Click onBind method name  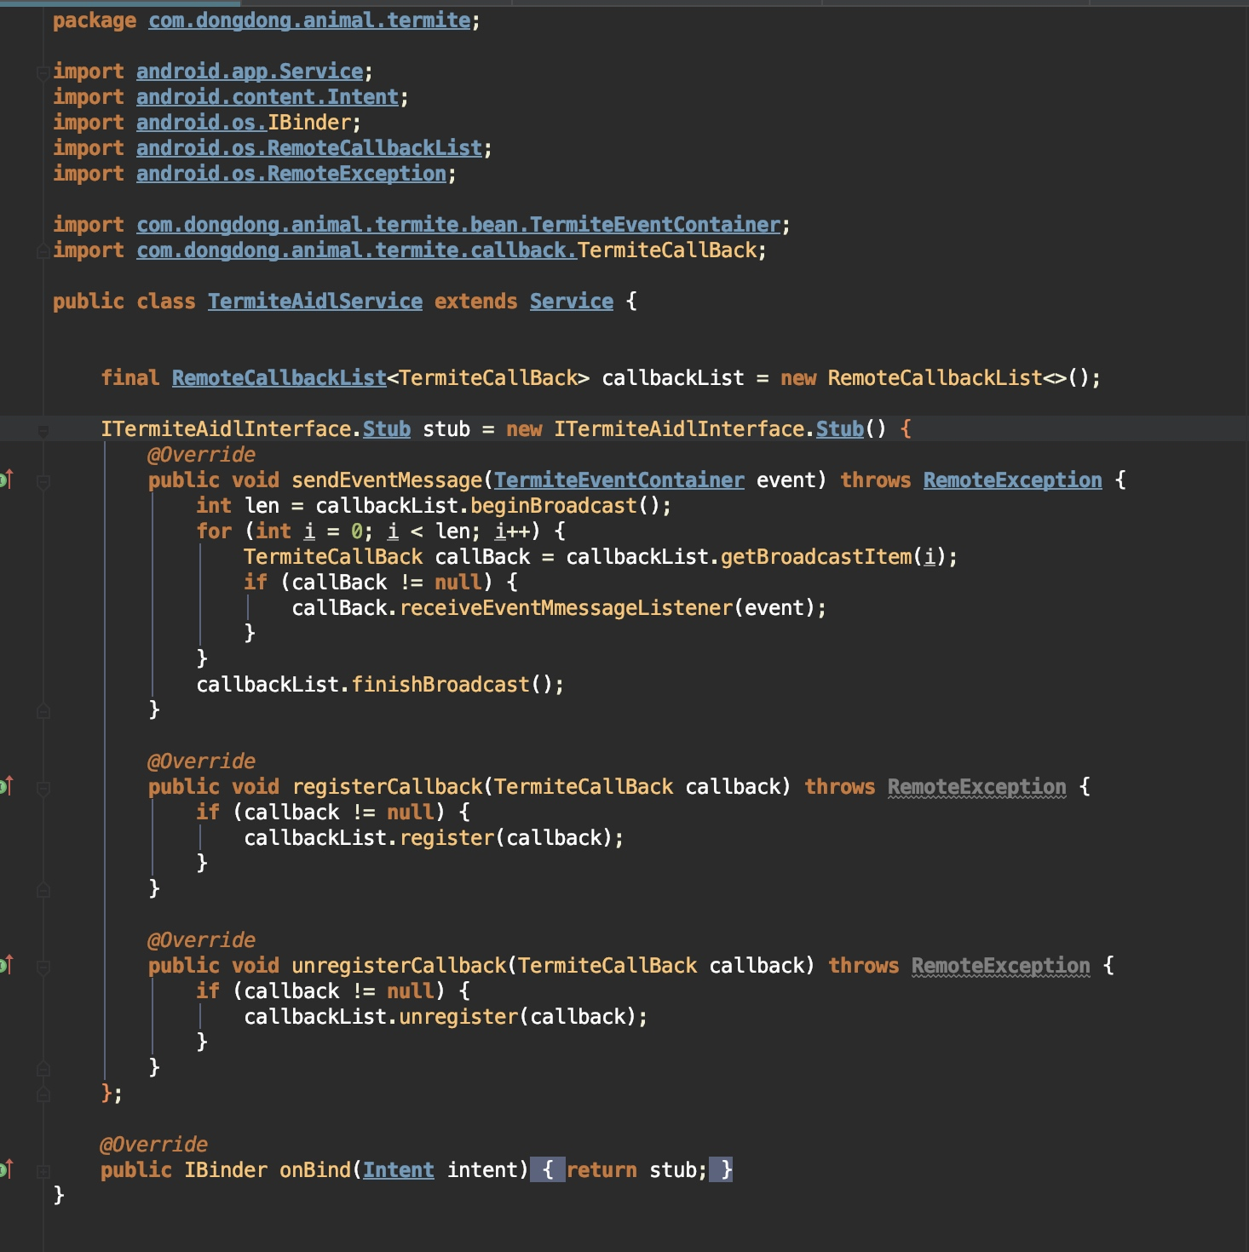tap(315, 1170)
